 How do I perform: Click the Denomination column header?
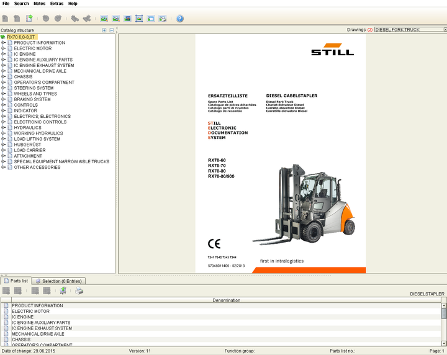click(226, 300)
